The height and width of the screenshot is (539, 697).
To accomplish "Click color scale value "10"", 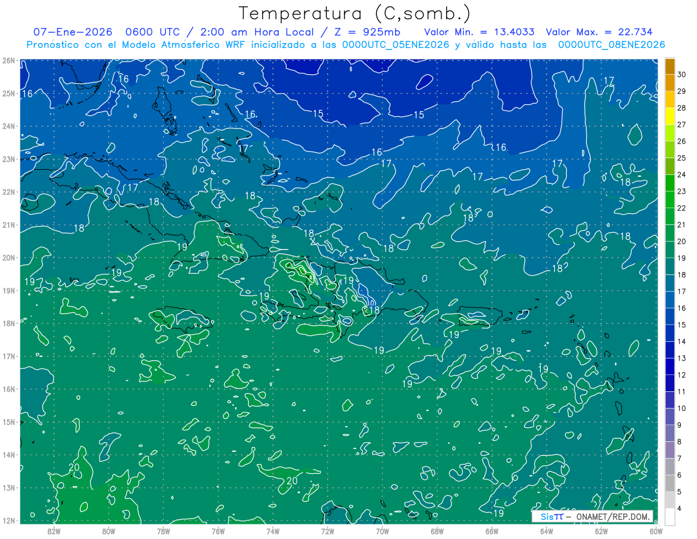I will (x=682, y=409).
